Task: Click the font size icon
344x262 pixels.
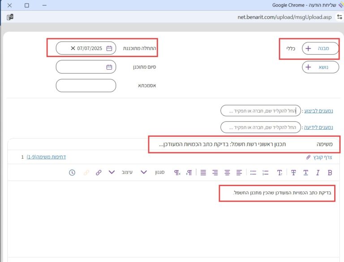Action: tap(279, 173)
